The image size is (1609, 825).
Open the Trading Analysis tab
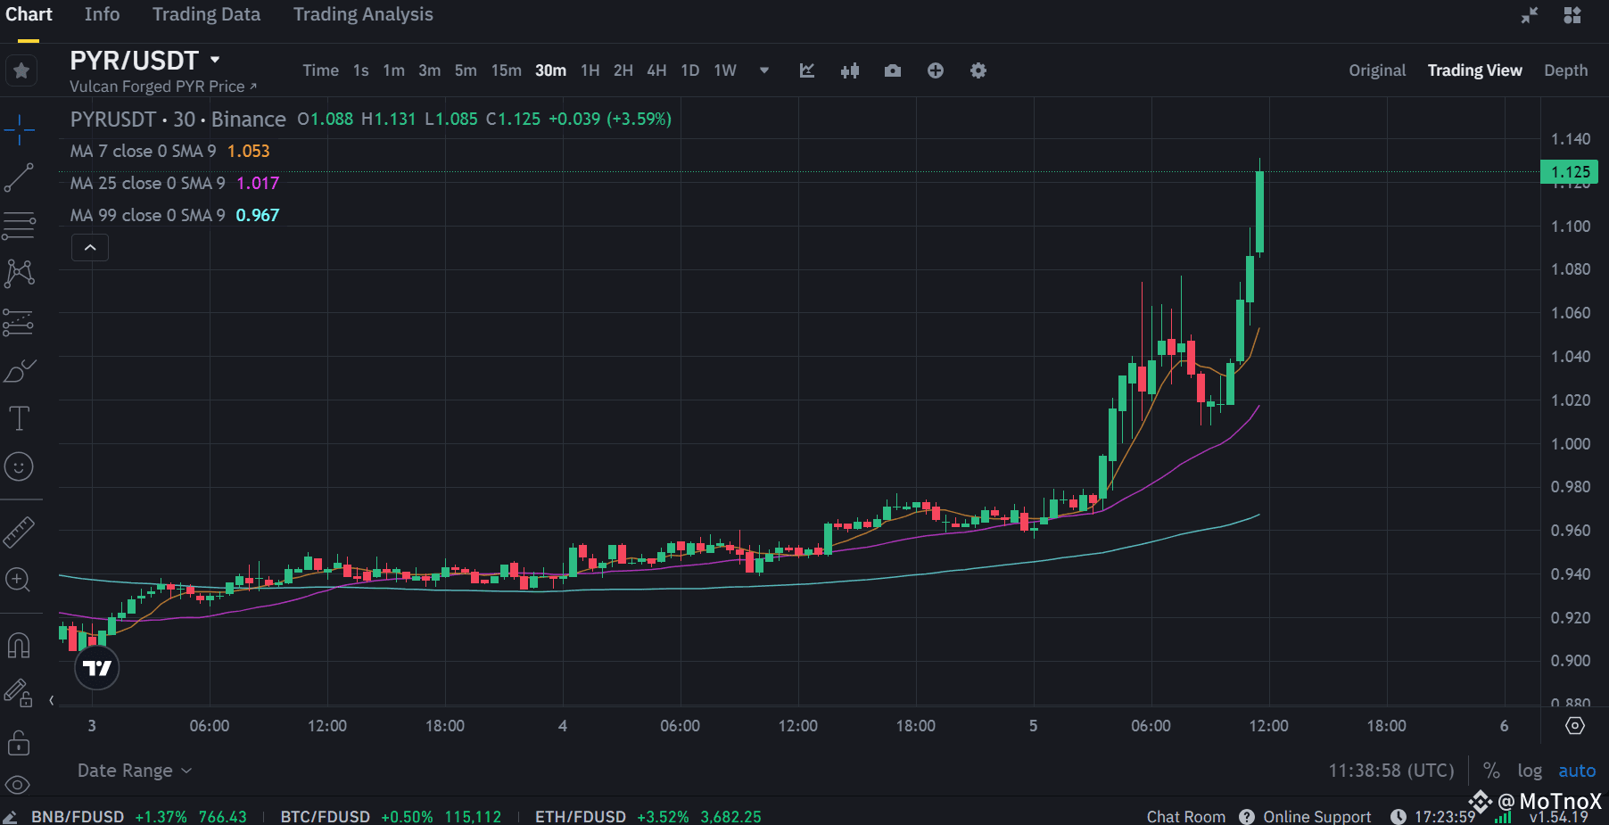tap(363, 14)
